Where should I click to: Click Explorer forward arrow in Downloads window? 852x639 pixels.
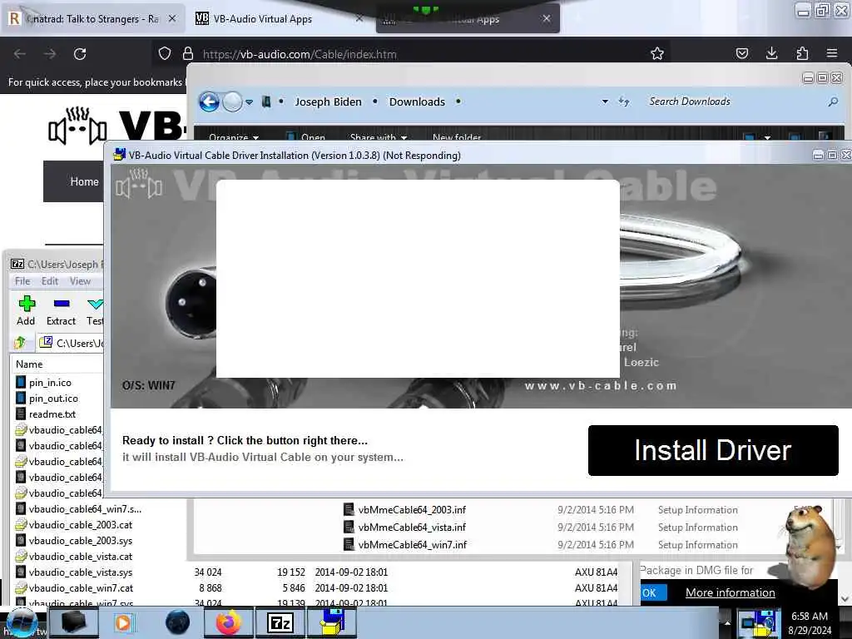coord(232,102)
